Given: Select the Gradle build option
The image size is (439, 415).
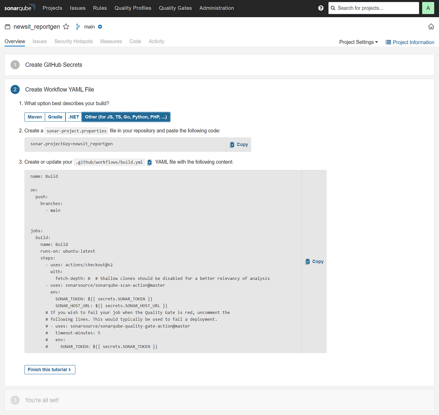Looking at the screenshot, I should tap(55, 116).
